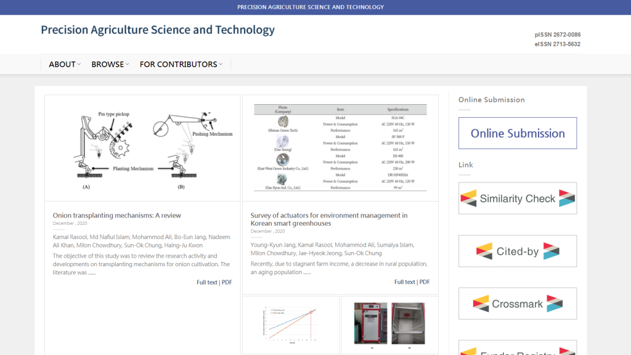Open the FOR CONTRIBUTORS menu
This screenshot has height=355, width=631.
tap(181, 64)
